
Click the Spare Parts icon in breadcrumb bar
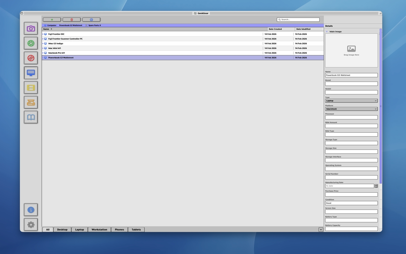pyautogui.click(x=86, y=25)
